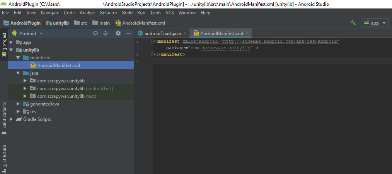392x174 pixels.
Task: Click the Scroll from Source target icon
Action: click(x=95, y=33)
